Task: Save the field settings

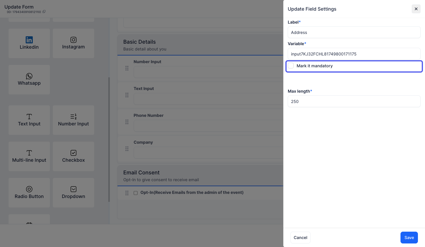Action: [x=409, y=238]
